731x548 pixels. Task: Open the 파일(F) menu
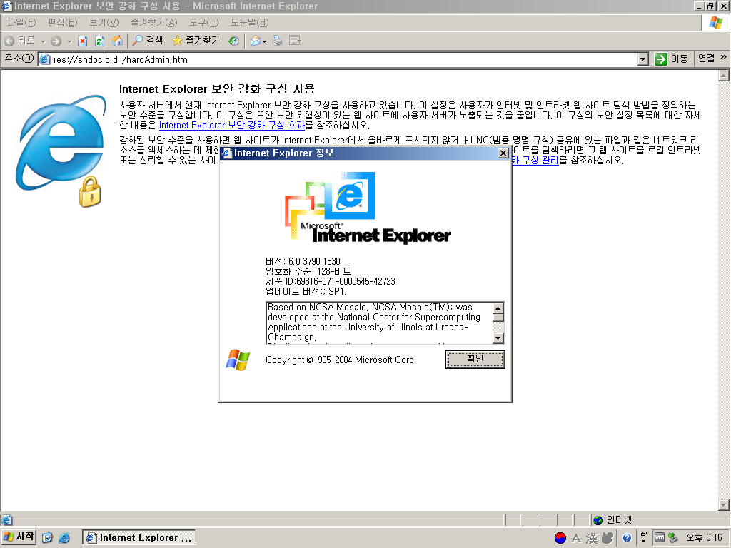tap(21, 22)
